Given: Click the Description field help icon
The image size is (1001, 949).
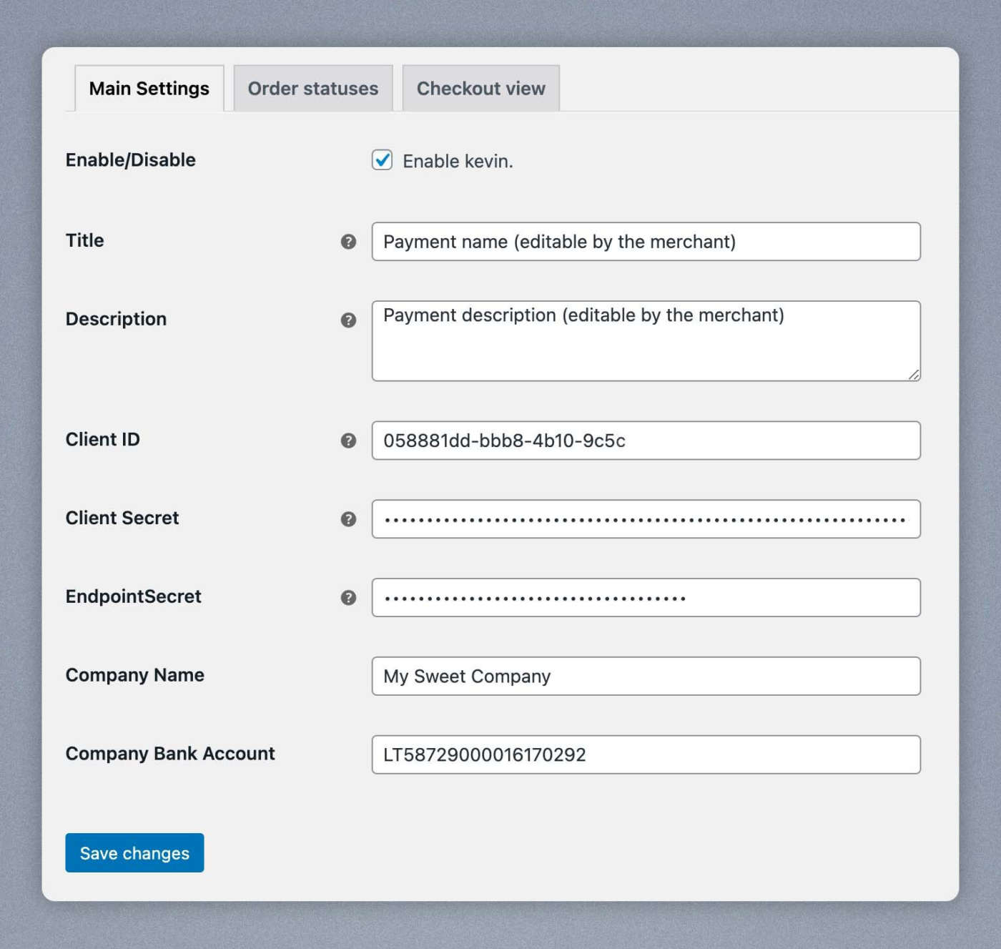Looking at the screenshot, I should coord(348,320).
